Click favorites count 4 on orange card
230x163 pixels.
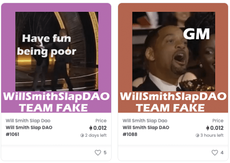click(x=222, y=153)
